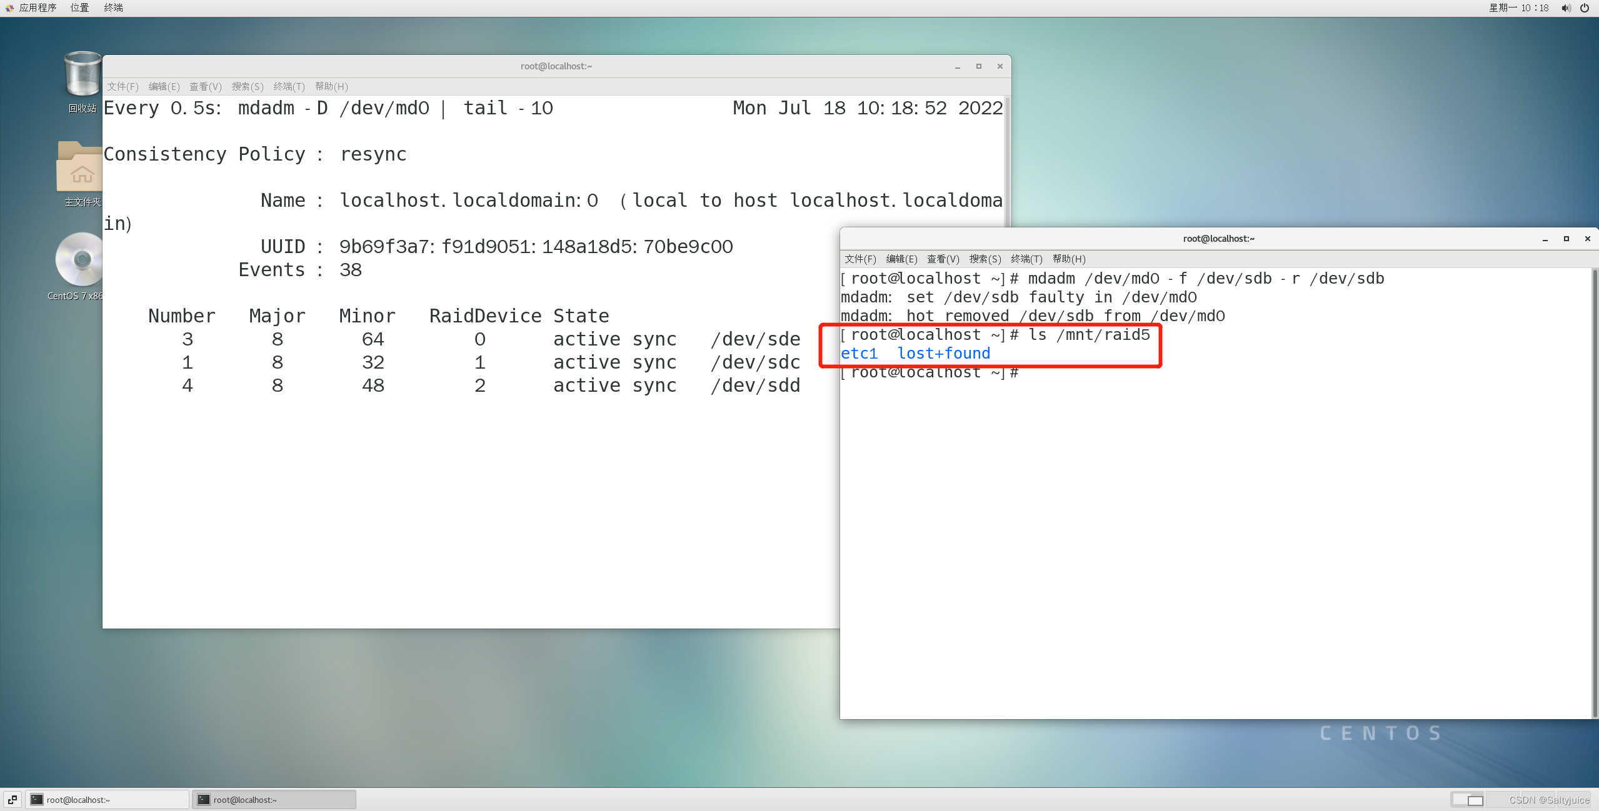
Task: Open the power menu icon in top panel
Action: pos(1585,8)
